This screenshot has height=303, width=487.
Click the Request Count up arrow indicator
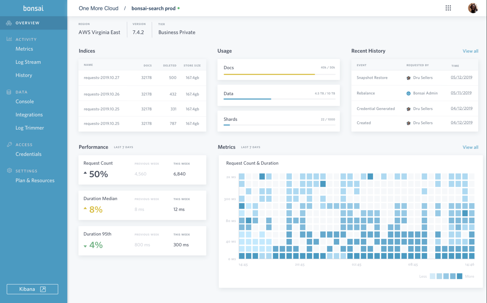(x=85, y=173)
